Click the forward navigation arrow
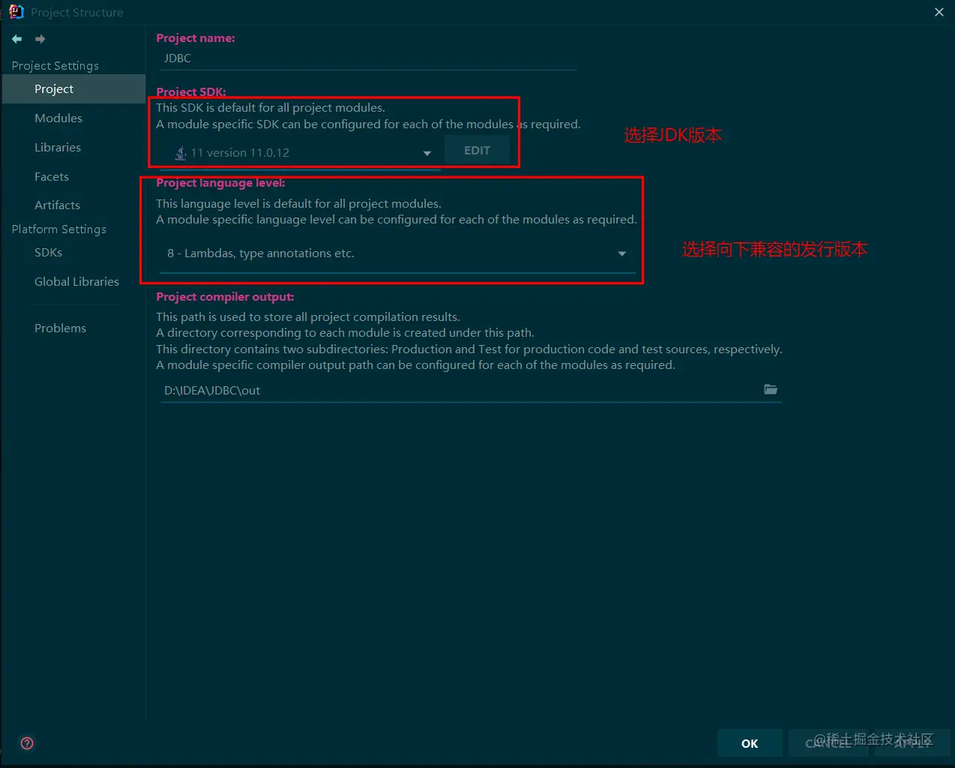 point(40,39)
